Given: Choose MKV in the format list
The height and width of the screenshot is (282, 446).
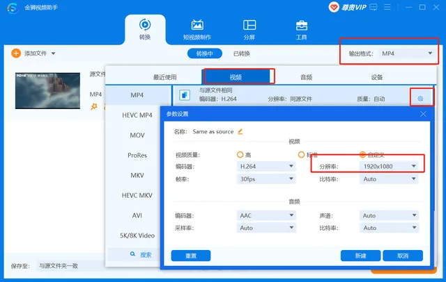Looking at the screenshot, I should 137,175.
